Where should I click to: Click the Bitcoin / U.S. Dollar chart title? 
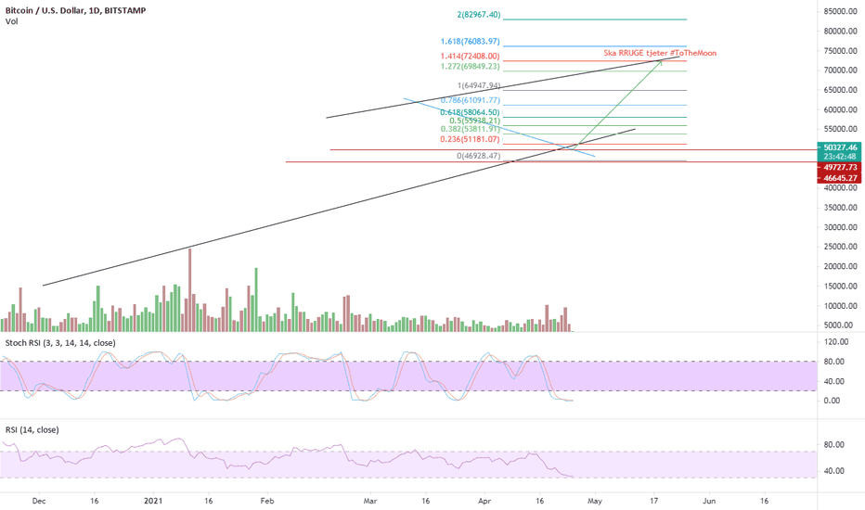point(75,10)
